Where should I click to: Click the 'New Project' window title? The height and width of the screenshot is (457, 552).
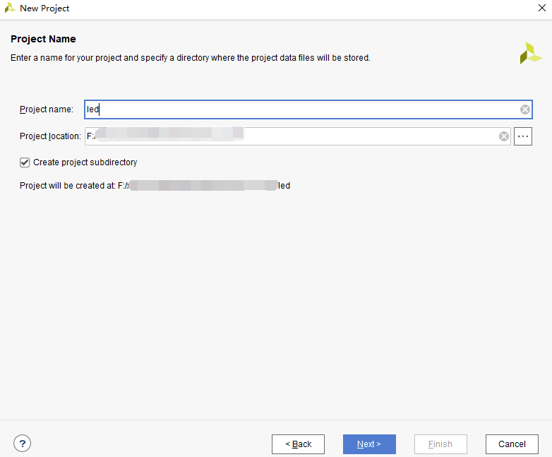pyautogui.click(x=44, y=8)
